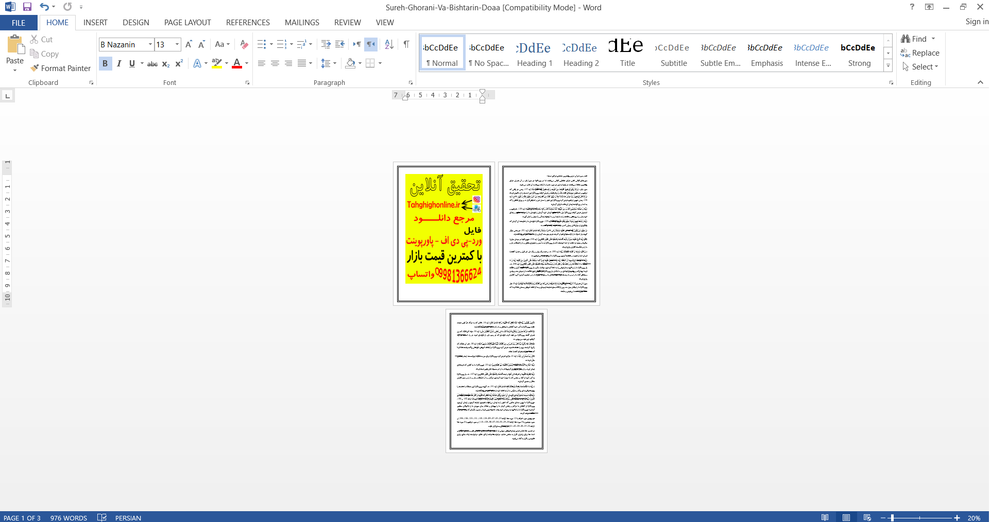Justify text alignment
Viewport: 990px width, 522px height.
pos(302,63)
